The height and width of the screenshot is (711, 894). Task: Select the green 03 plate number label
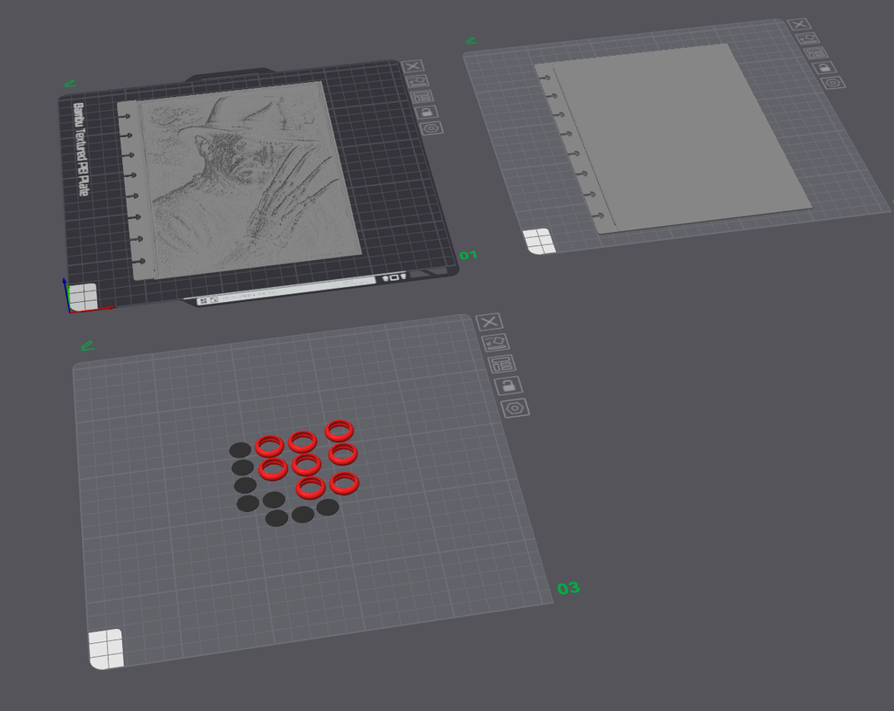(568, 588)
